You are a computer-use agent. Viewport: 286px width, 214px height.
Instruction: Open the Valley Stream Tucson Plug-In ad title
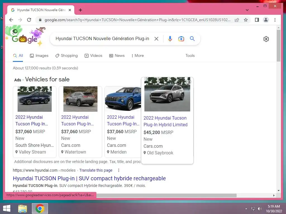[x=32, y=120]
